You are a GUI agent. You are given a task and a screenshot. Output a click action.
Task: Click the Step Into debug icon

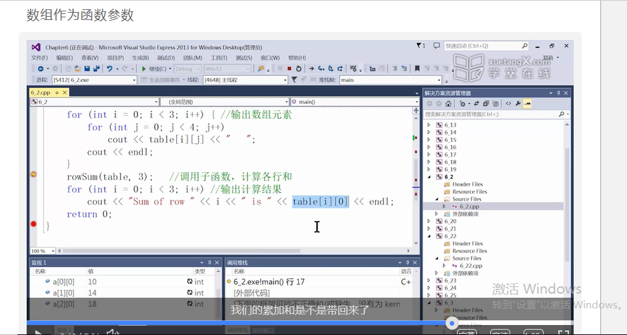click(x=321, y=69)
